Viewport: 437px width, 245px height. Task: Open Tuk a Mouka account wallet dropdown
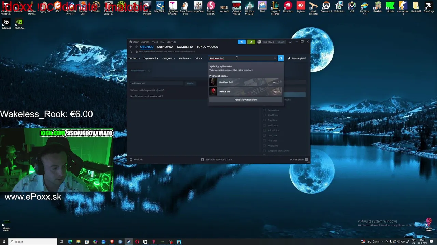tap(271, 42)
